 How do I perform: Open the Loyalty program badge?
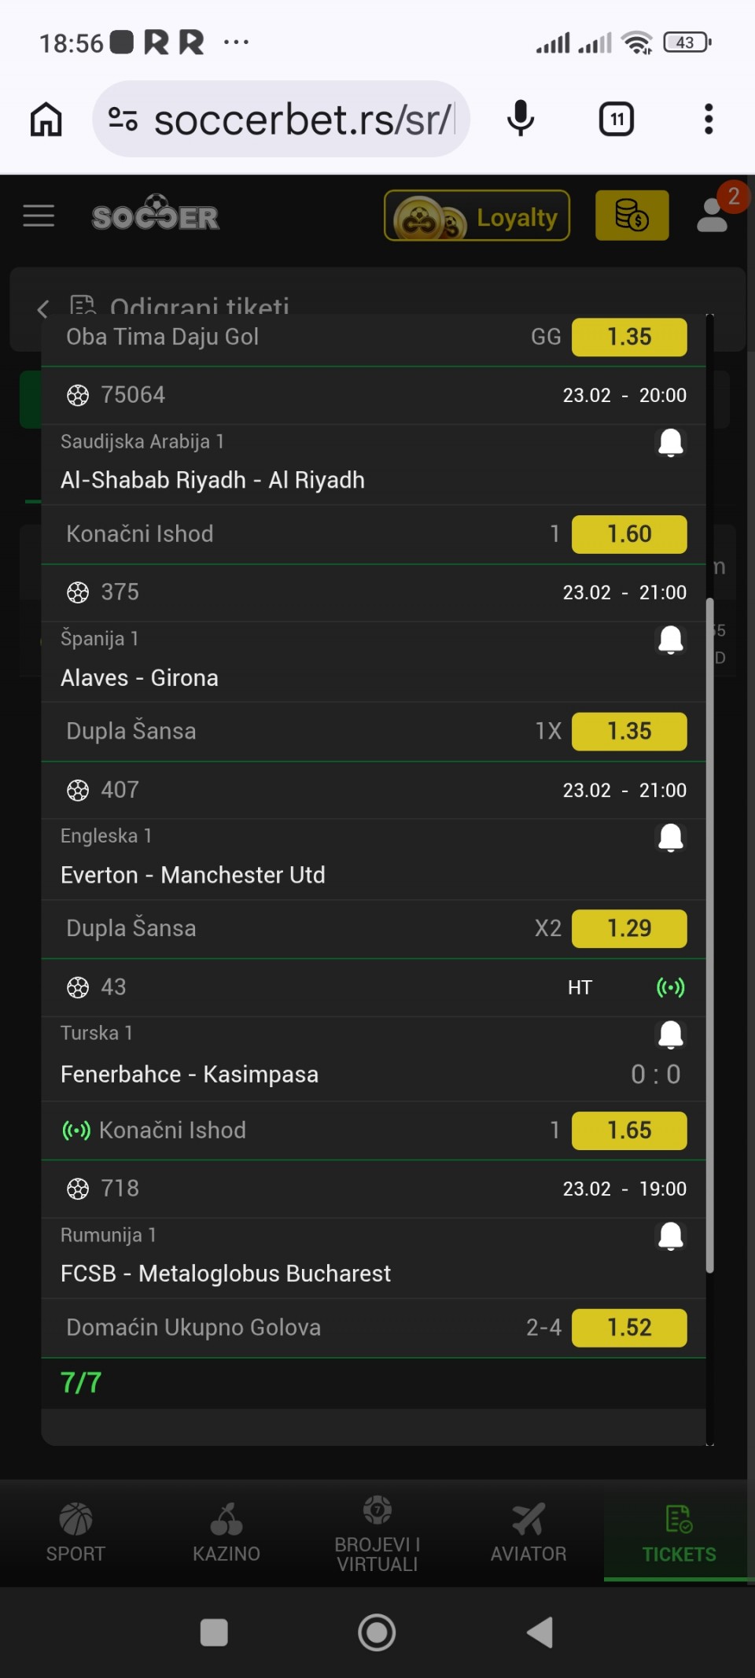pos(477,216)
